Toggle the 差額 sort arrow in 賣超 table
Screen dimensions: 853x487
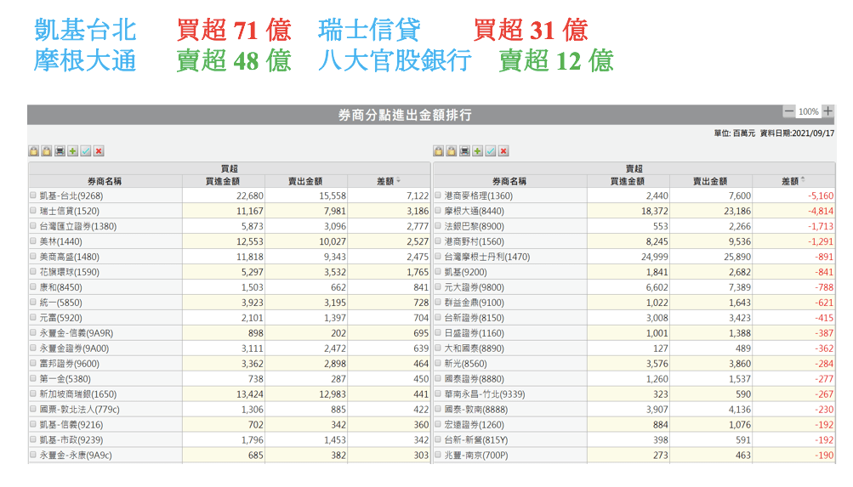coord(803,181)
